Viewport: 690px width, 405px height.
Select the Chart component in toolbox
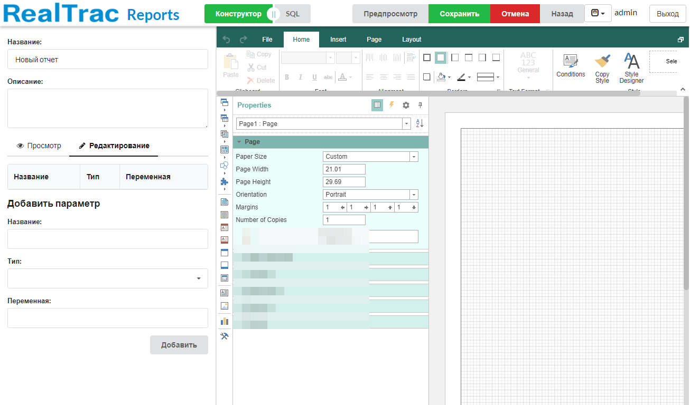[x=225, y=321]
